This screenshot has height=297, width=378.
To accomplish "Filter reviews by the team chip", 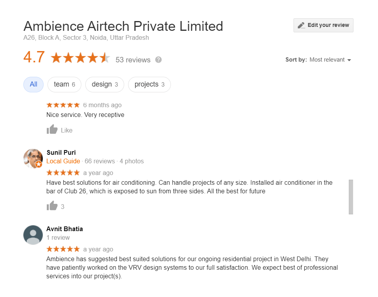I will point(64,85).
